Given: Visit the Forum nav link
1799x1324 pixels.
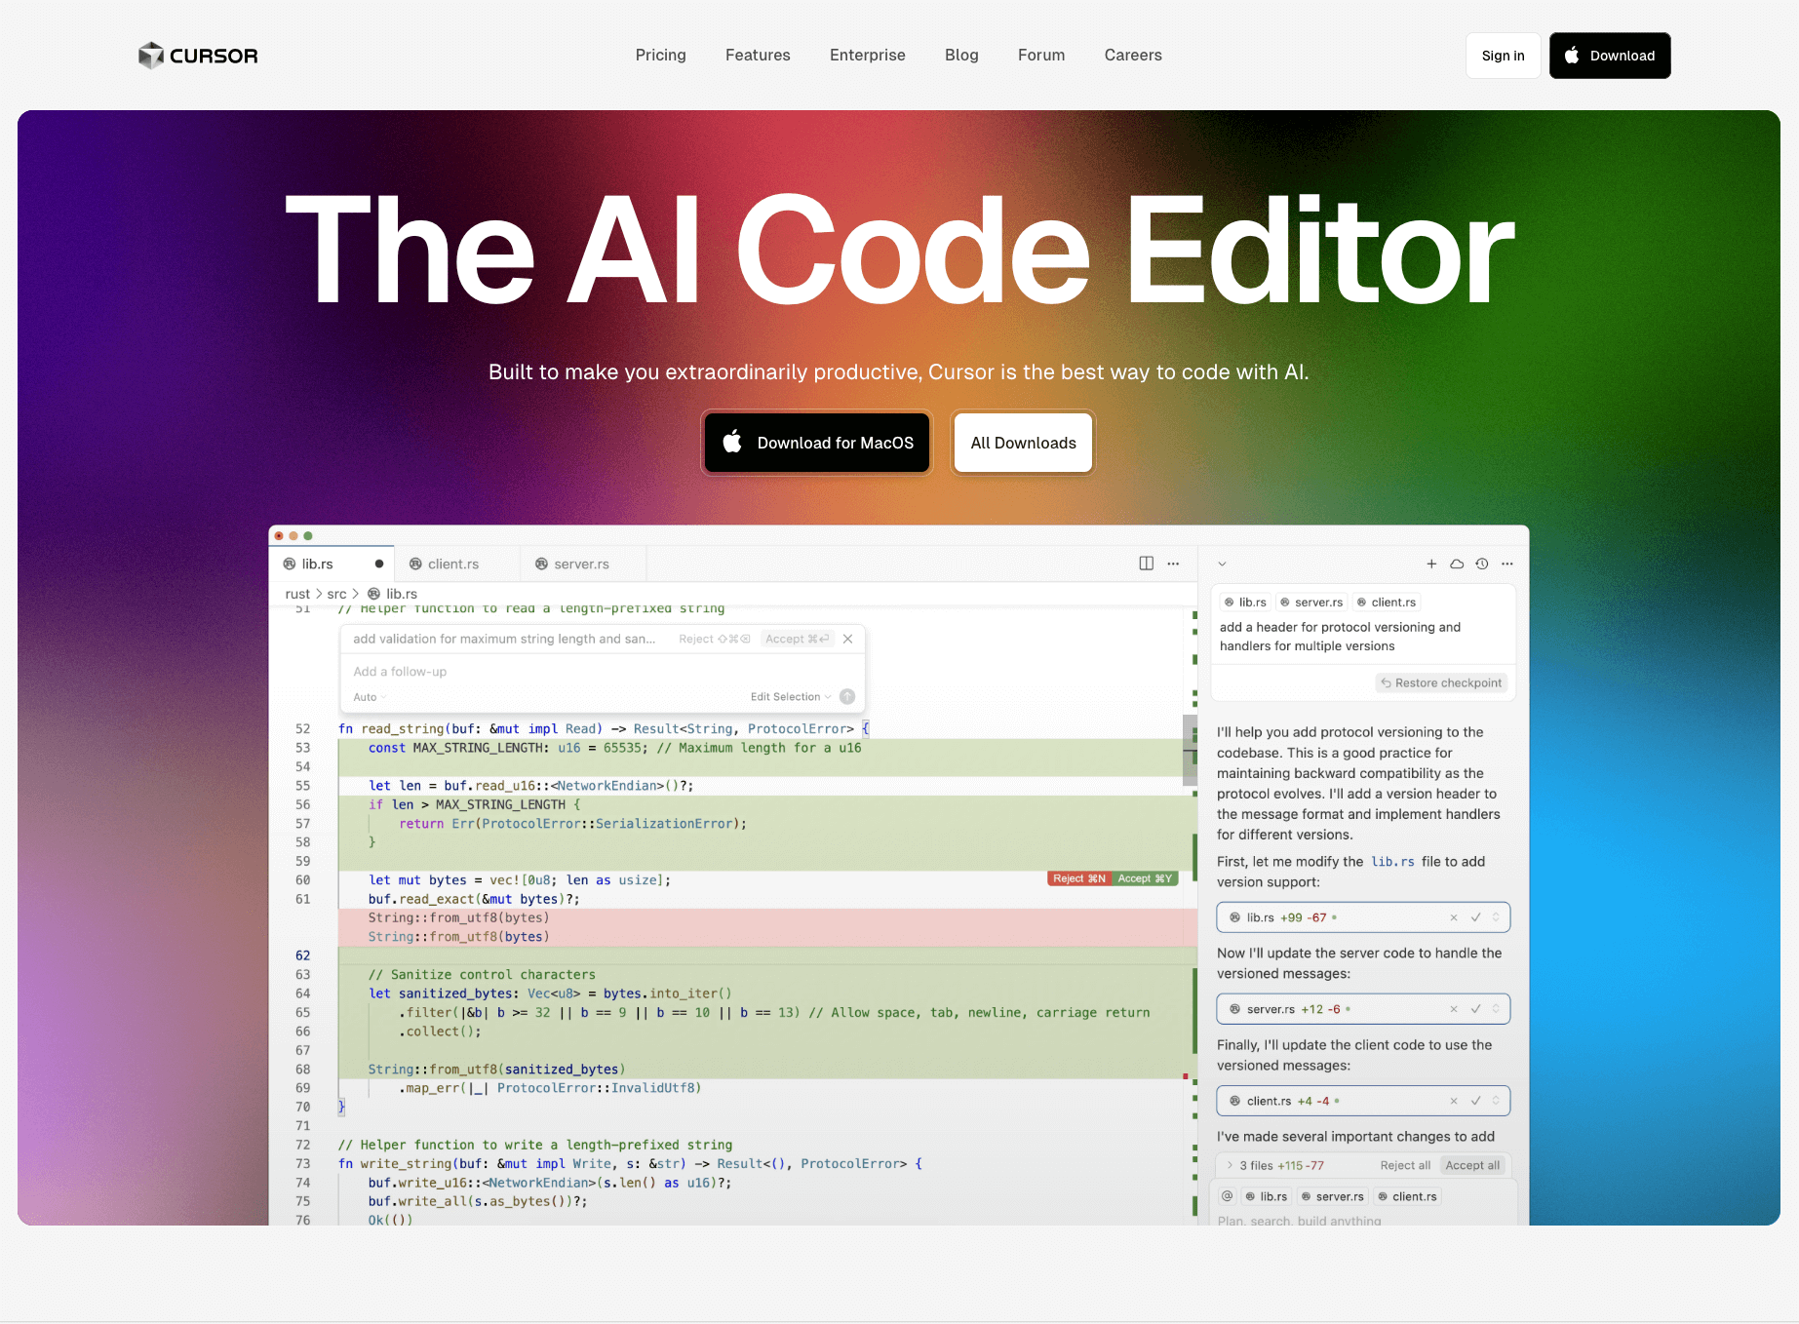Looking at the screenshot, I should pyautogui.click(x=1041, y=56).
